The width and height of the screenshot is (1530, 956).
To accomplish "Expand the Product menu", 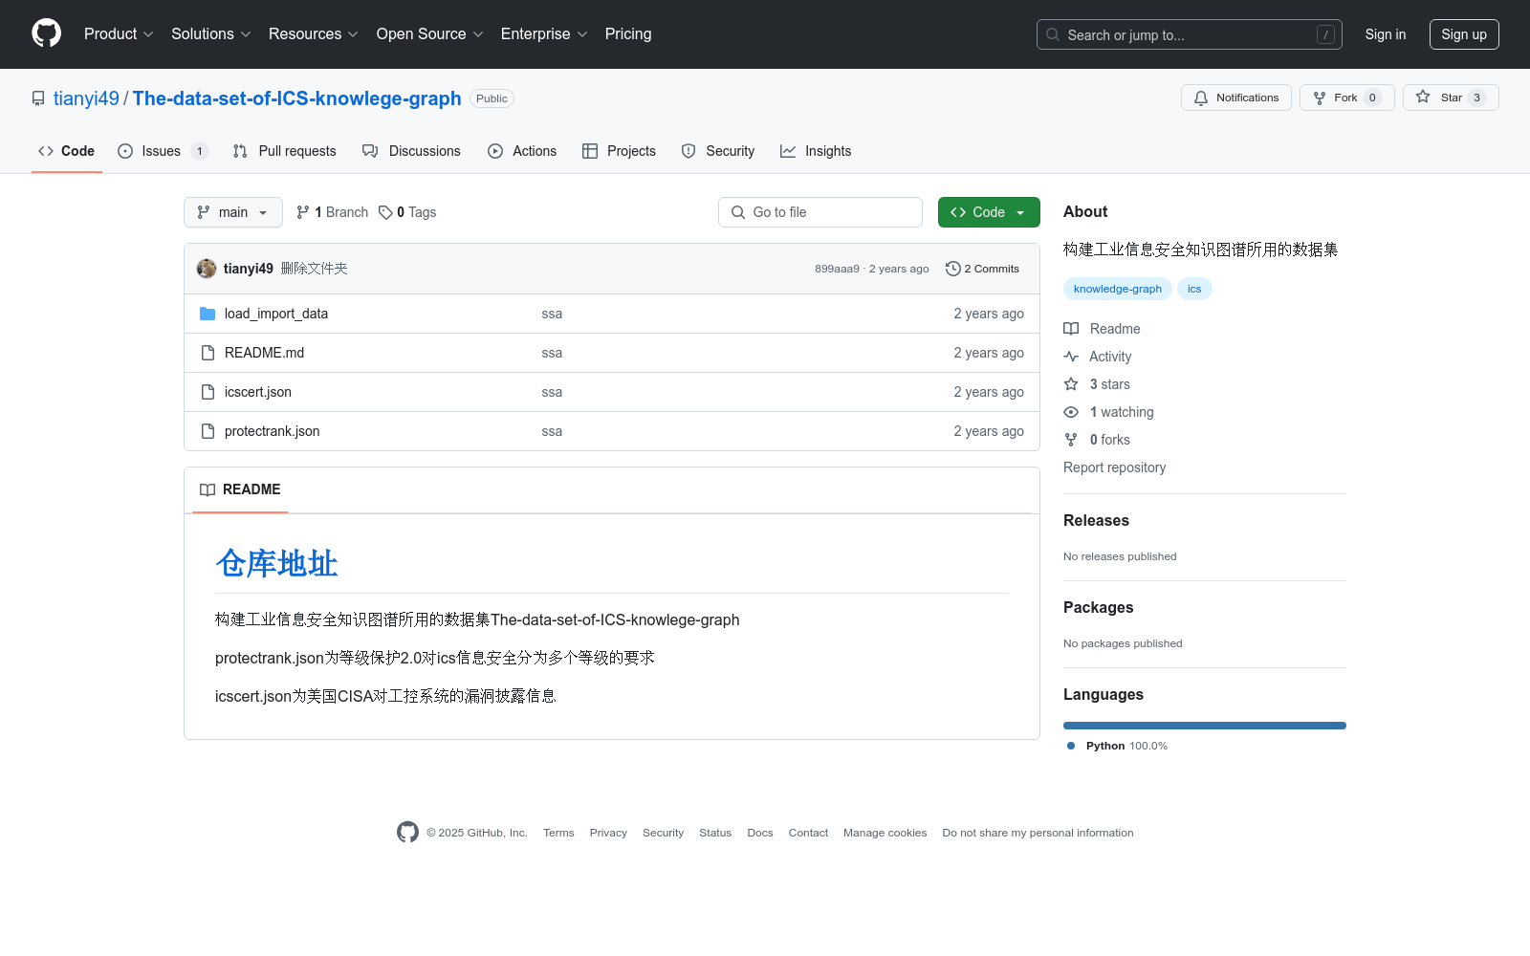I will tap(119, 33).
